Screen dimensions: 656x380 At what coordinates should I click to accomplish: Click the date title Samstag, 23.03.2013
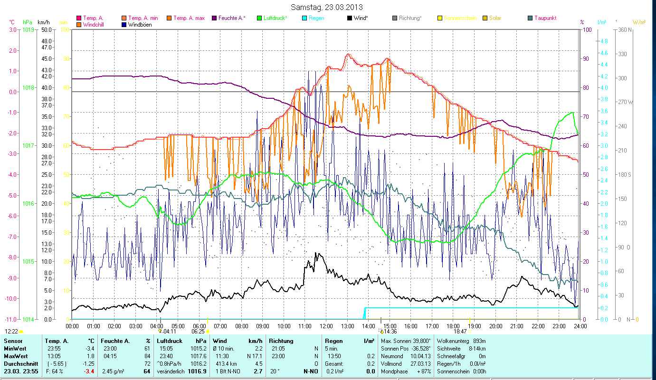pyautogui.click(x=327, y=7)
